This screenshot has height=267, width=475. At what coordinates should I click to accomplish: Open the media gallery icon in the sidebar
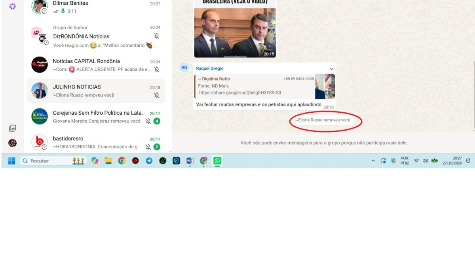(x=13, y=128)
